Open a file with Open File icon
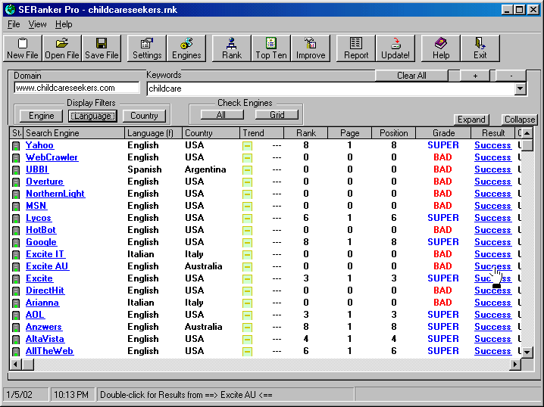 (62, 48)
